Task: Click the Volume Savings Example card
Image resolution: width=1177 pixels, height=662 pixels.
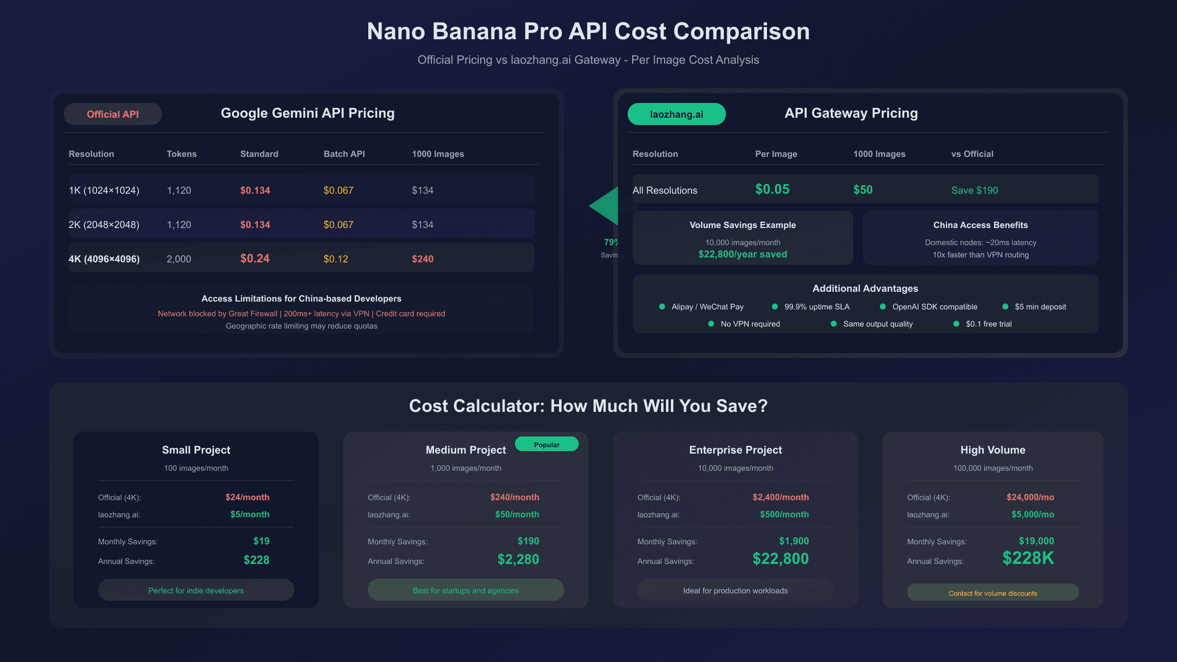Action: (x=742, y=238)
